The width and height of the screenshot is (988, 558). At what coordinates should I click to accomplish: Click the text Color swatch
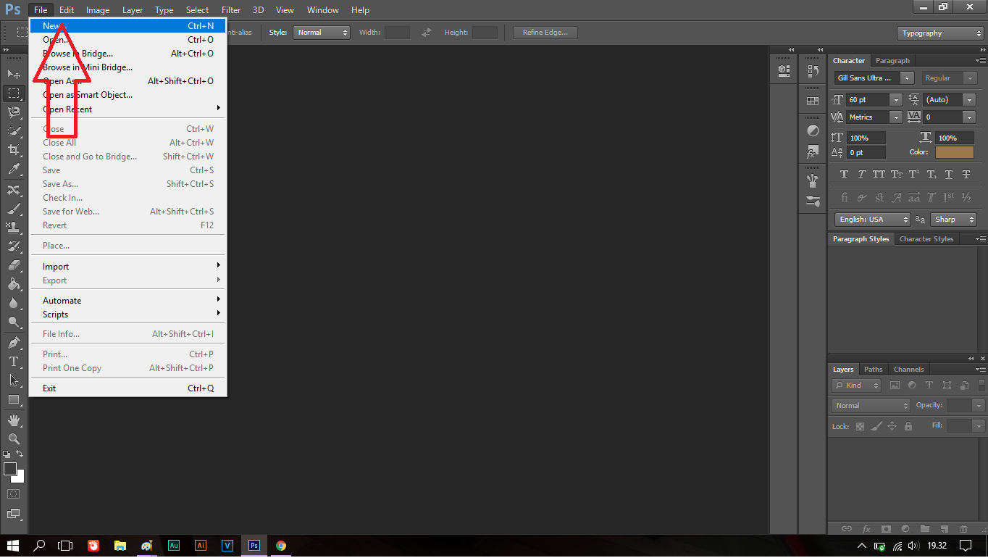[x=954, y=152]
